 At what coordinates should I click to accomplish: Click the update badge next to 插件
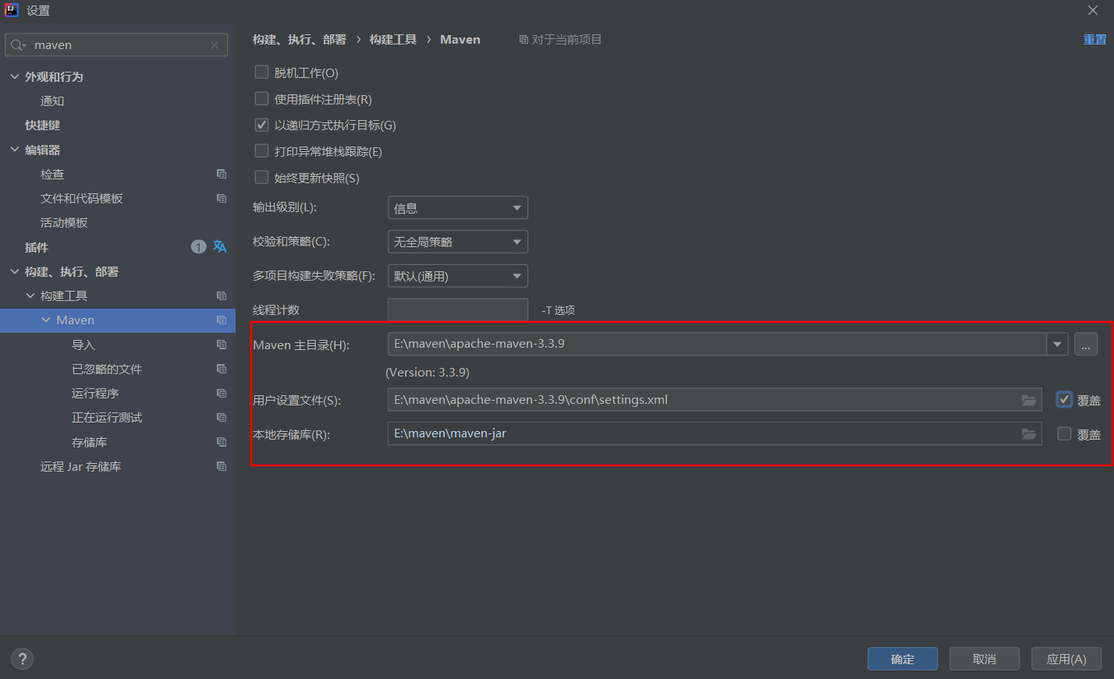click(198, 246)
